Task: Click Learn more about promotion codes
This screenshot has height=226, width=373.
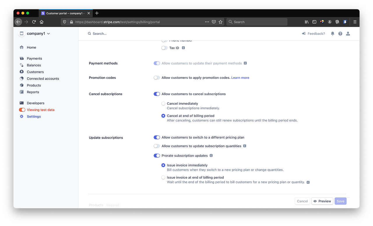Action: point(240,78)
